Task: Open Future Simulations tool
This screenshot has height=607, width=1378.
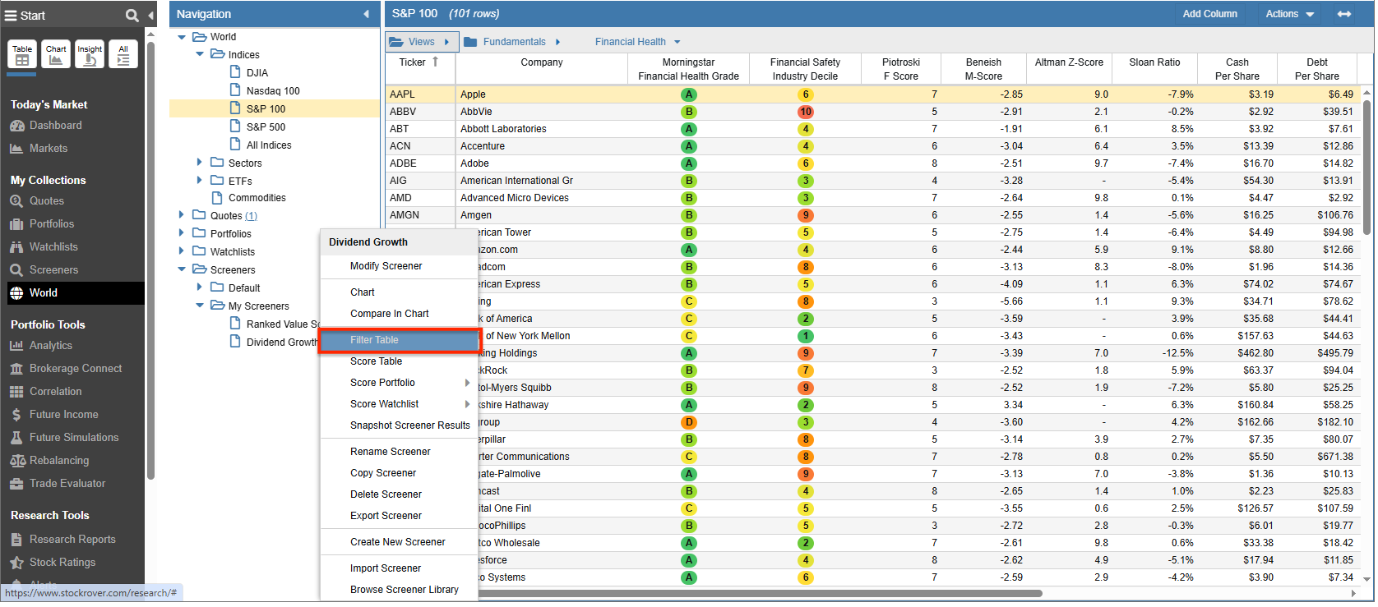Action: 73,438
